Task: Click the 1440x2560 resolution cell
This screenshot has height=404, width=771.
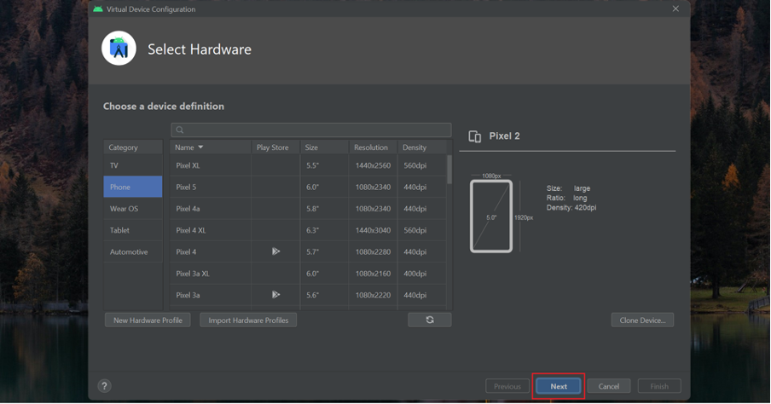Action: click(373, 165)
